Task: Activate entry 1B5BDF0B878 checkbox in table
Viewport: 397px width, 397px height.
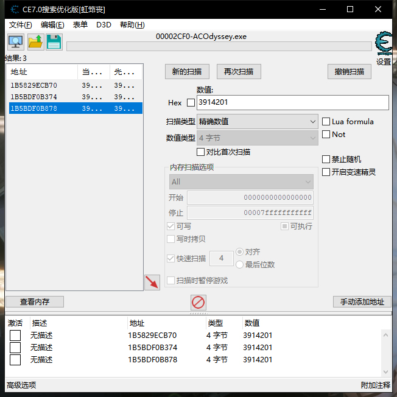Action: pos(15,359)
